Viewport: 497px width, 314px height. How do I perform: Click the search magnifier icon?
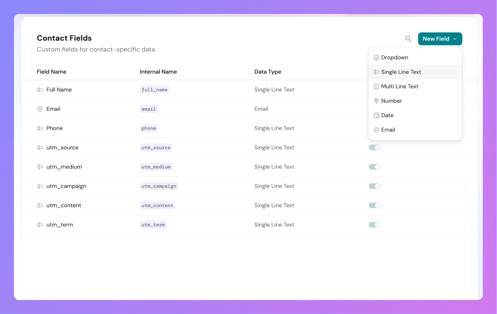408,39
